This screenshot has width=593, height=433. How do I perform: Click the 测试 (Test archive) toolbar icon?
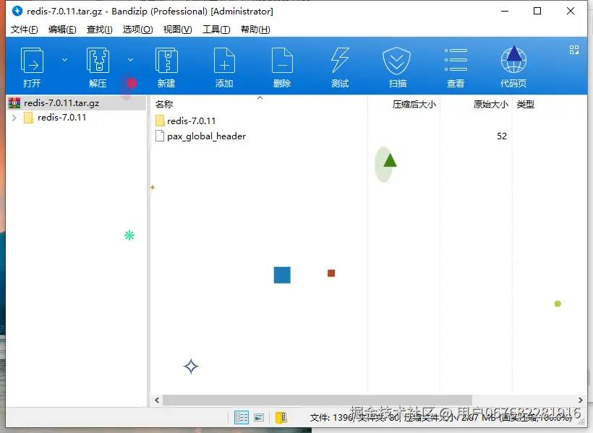pyautogui.click(x=340, y=61)
